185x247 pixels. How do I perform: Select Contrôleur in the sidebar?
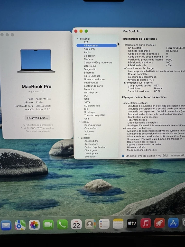(90, 66)
